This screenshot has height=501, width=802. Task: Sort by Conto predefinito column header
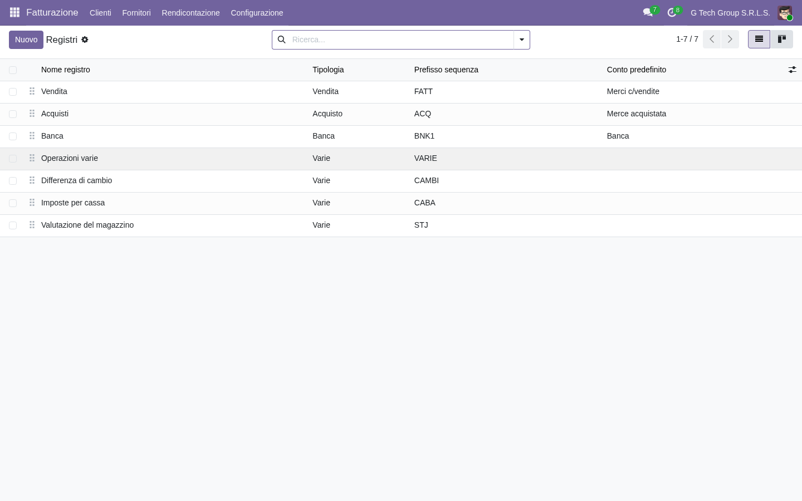[637, 70]
